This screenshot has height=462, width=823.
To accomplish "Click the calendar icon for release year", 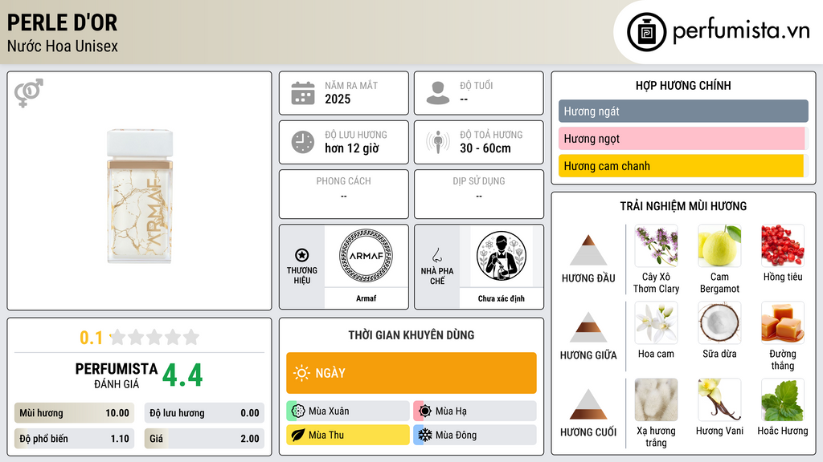I will point(303,93).
